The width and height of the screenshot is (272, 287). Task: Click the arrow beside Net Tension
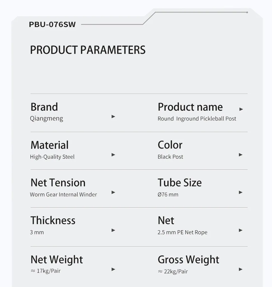click(x=113, y=192)
